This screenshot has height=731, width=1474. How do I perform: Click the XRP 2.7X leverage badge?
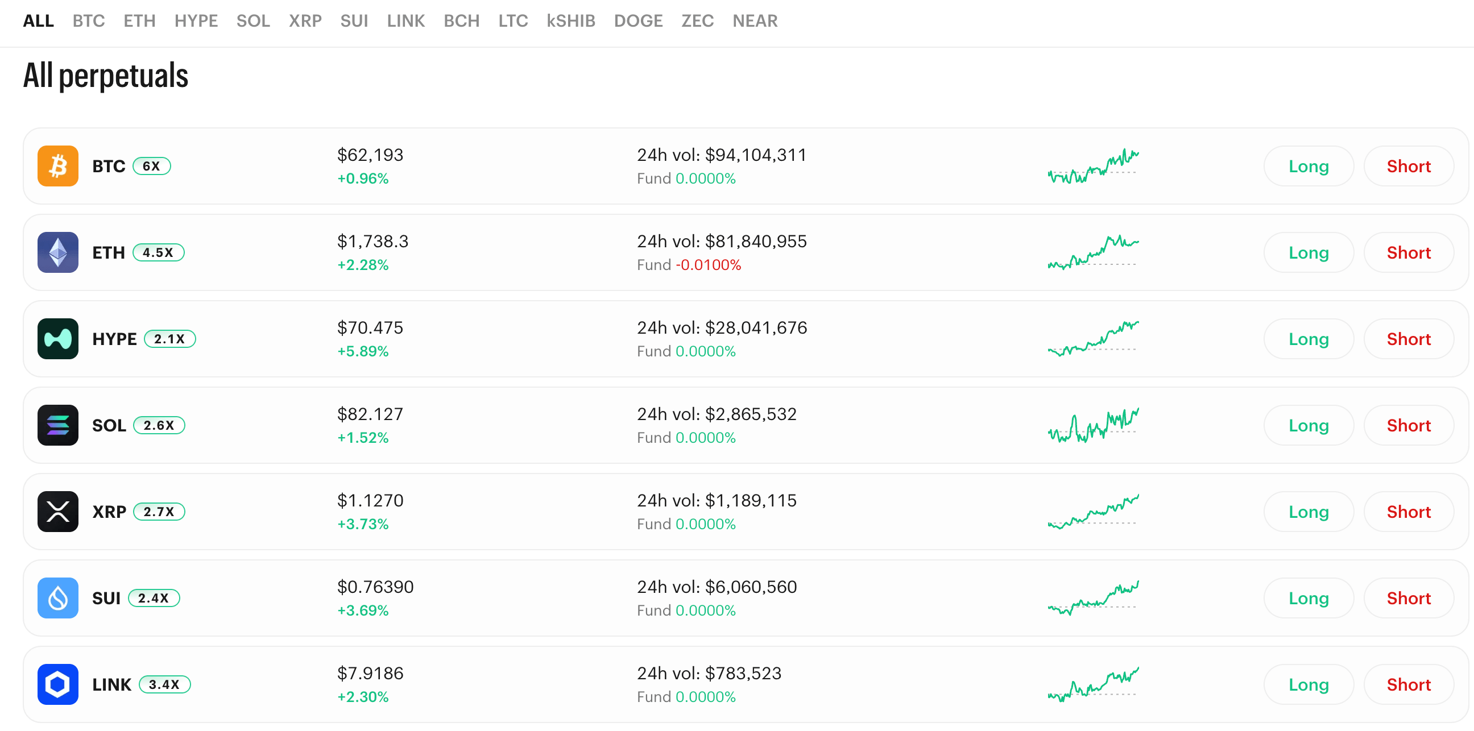pos(159,512)
